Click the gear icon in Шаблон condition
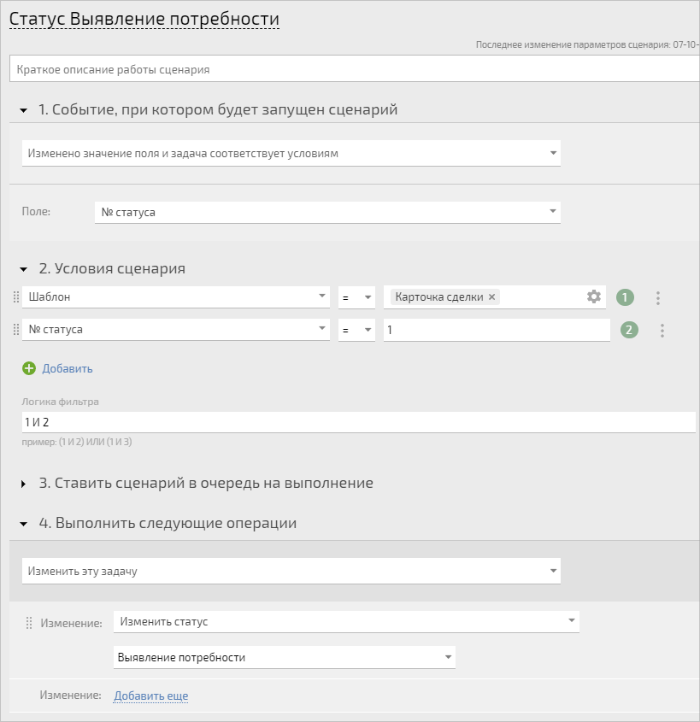The height and width of the screenshot is (722, 700). click(594, 296)
